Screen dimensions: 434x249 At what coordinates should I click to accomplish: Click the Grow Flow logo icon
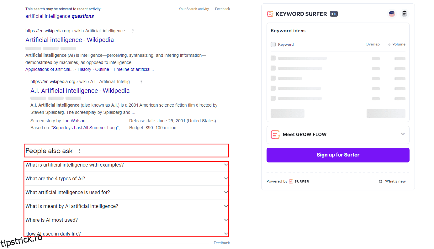[275, 135]
